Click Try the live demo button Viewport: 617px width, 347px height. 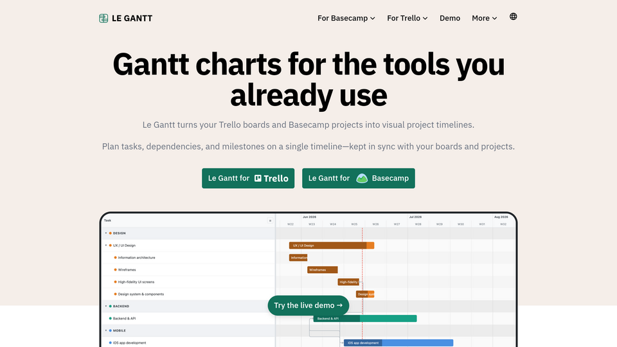point(308,305)
